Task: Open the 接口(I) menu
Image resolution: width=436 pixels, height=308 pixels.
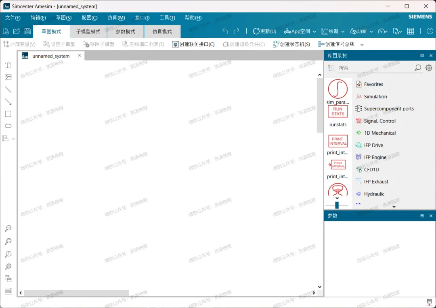Action: [x=143, y=18]
